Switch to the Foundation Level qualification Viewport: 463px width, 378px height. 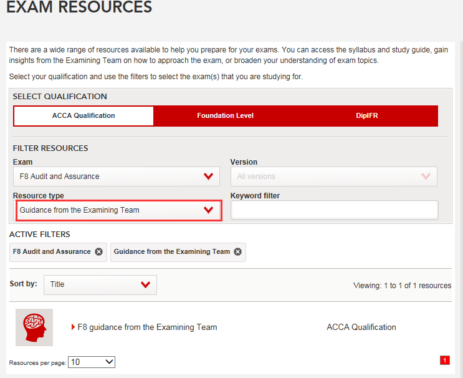(x=225, y=116)
